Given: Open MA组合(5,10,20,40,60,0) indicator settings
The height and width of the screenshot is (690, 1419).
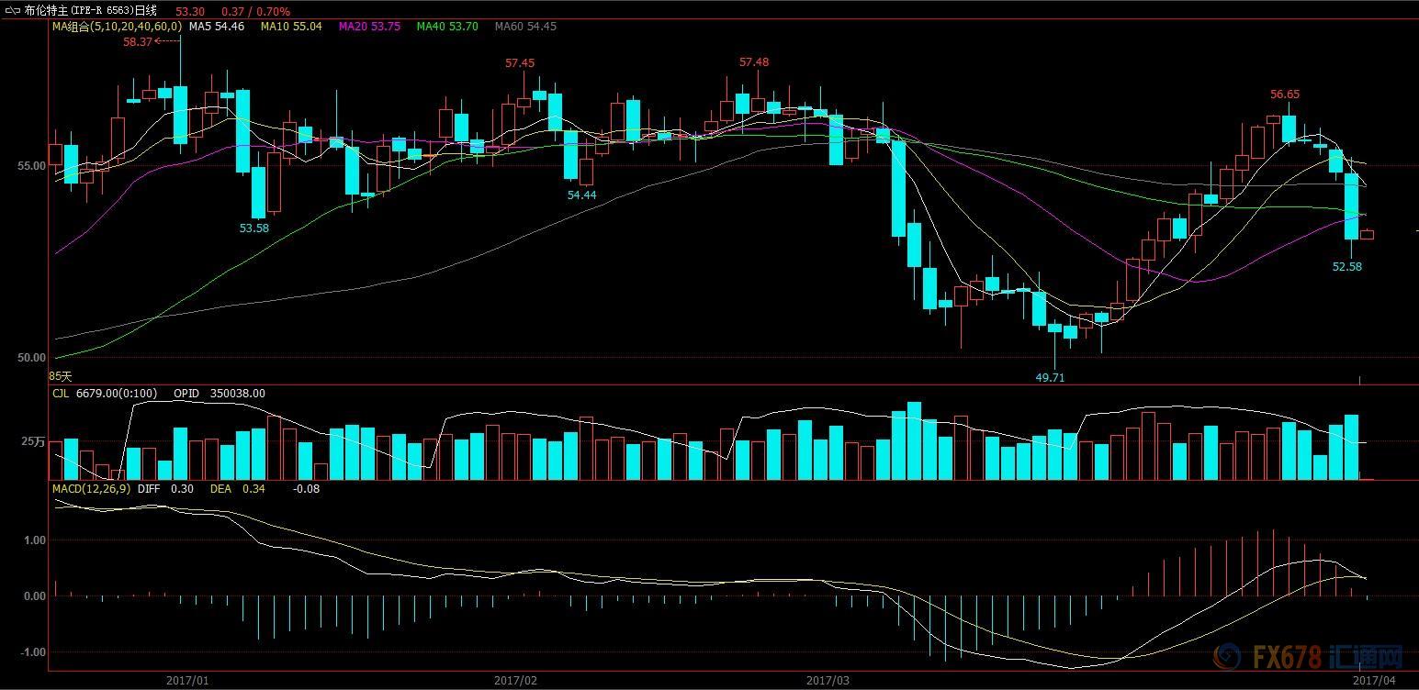Looking at the screenshot, I should point(117,27).
